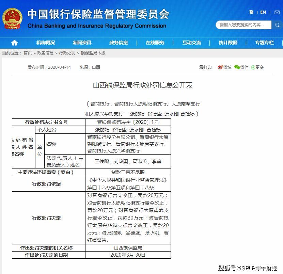Click the source text 来源：山西
Image resolution: width=283 pixels, height=274 pixels.
pos(90,67)
